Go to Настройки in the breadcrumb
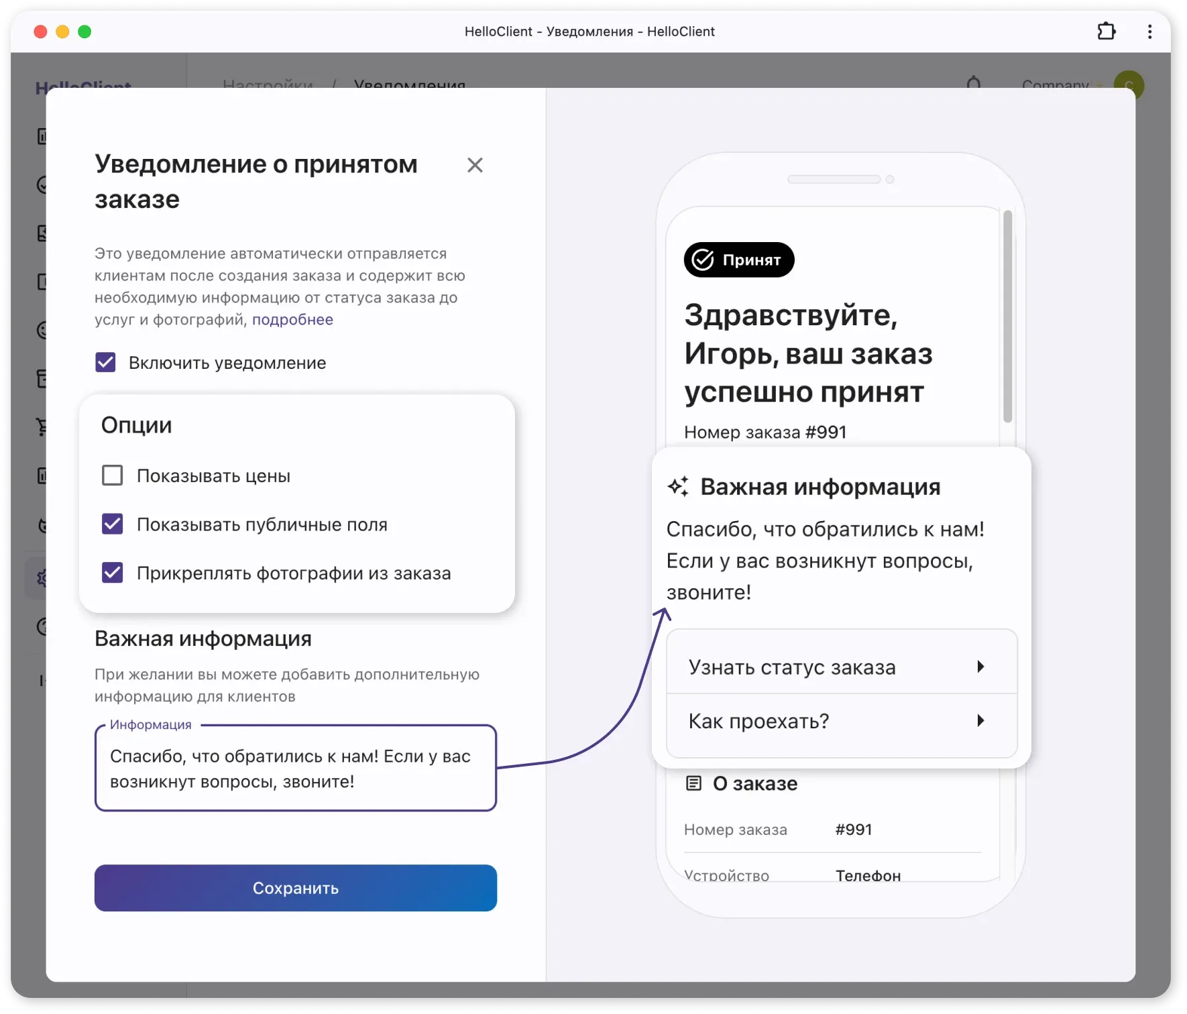1187x1014 pixels. point(267,84)
